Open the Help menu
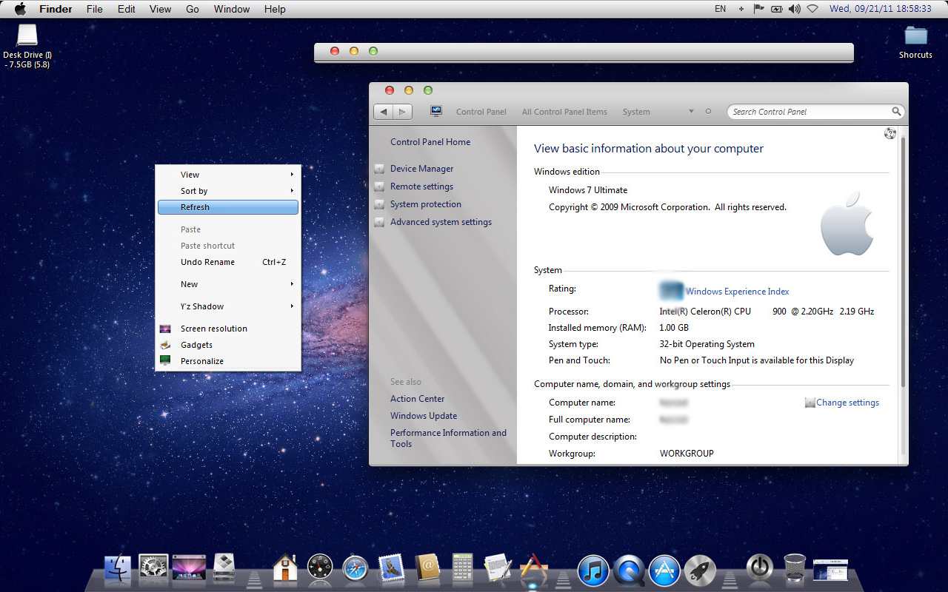Image resolution: width=948 pixels, height=592 pixels. click(x=275, y=9)
